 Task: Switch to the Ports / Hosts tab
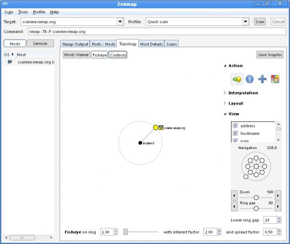(103, 44)
